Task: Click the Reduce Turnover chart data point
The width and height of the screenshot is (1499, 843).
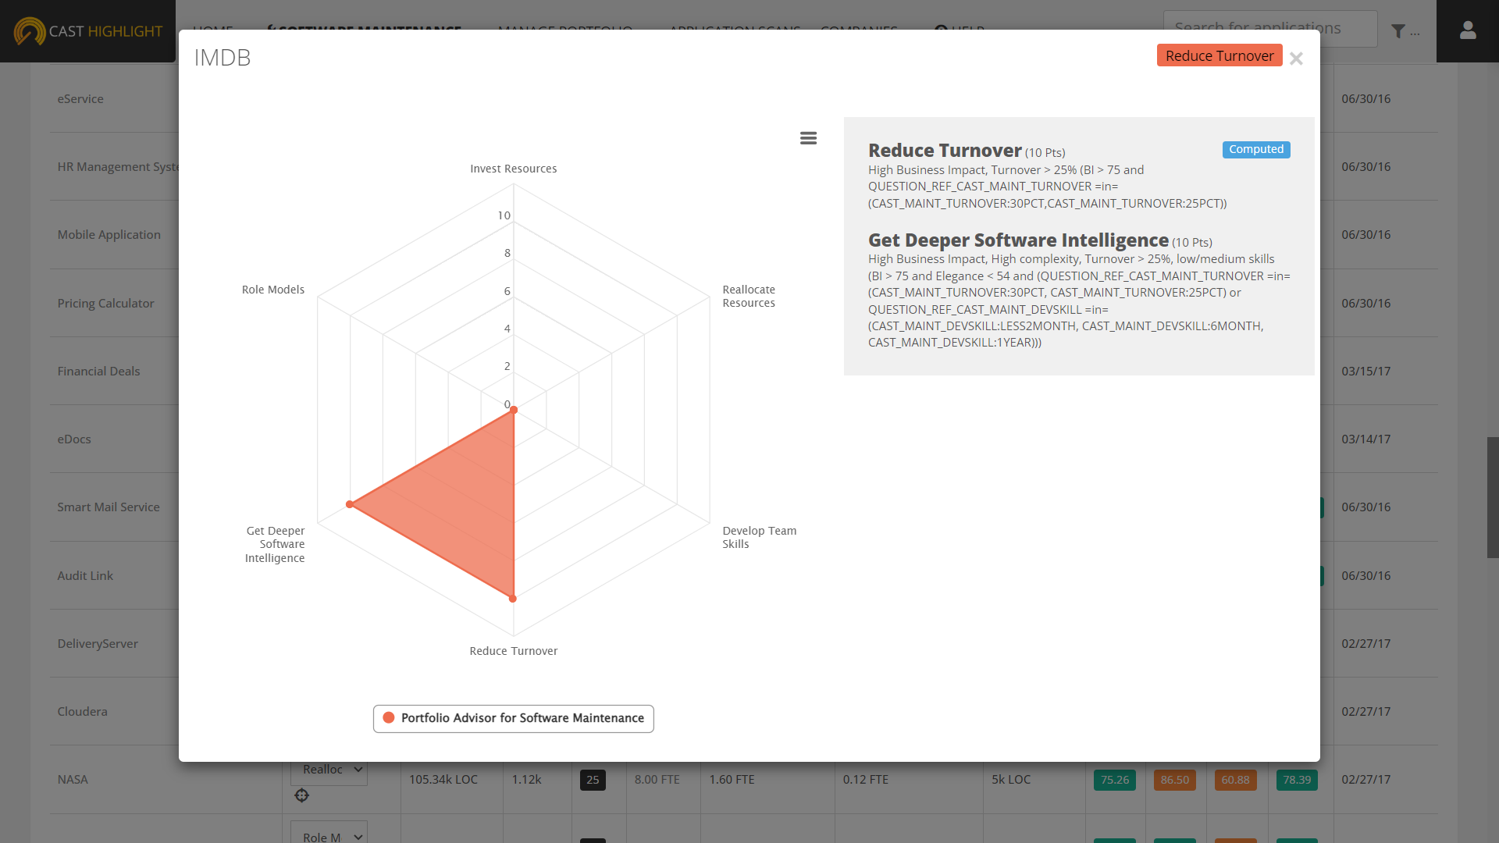Action: click(513, 599)
